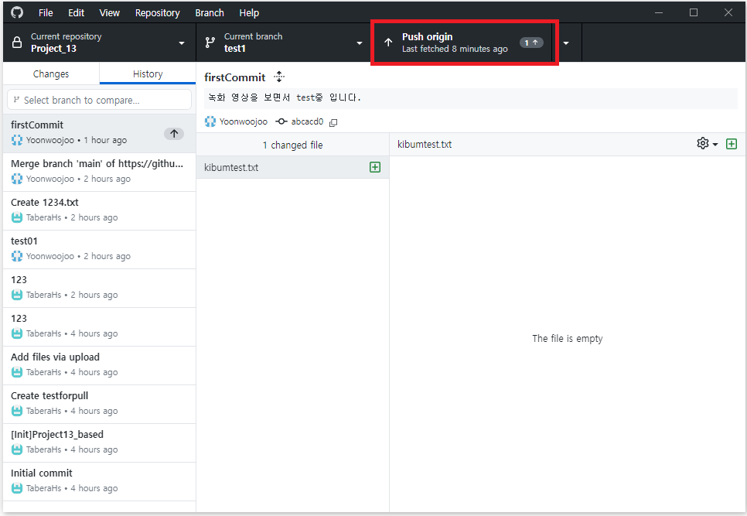Viewport: 747px width, 516px height.
Task: Click the green added-file icon beside kibumtest.txt in list
Action: (x=375, y=167)
